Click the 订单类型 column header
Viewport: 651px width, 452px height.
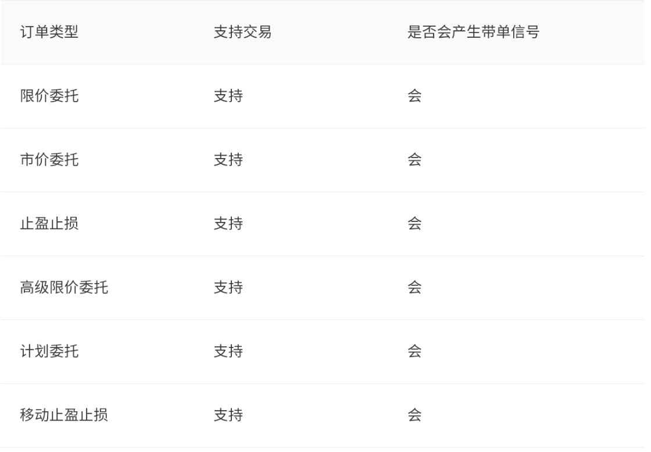coord(49,33)
